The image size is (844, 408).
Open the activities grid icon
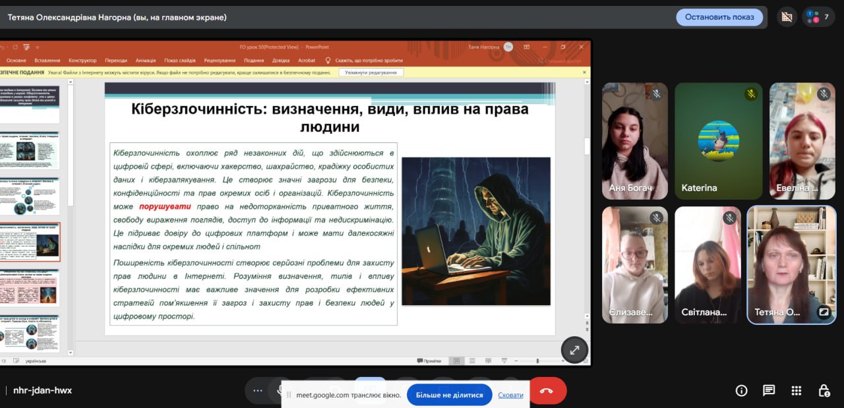click(796, 390)
